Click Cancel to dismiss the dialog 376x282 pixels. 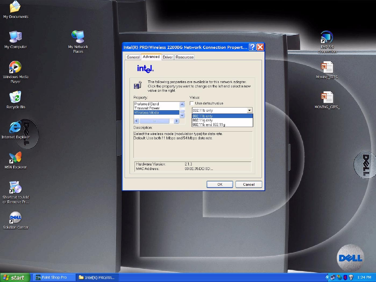(x=249, y=184)
